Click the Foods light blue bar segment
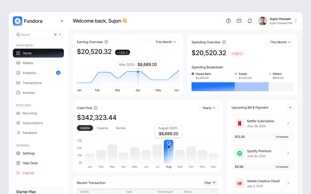 point(252,87)
